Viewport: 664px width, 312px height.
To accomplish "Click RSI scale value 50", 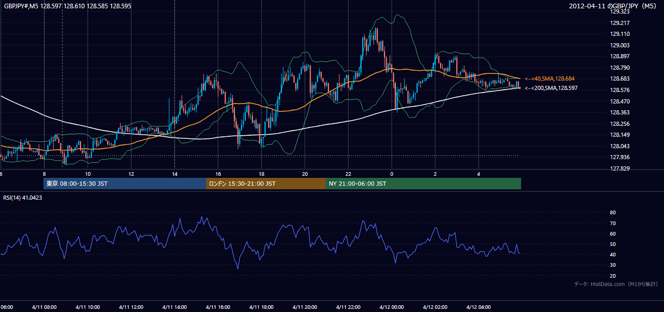I will (x=613, y=244).
